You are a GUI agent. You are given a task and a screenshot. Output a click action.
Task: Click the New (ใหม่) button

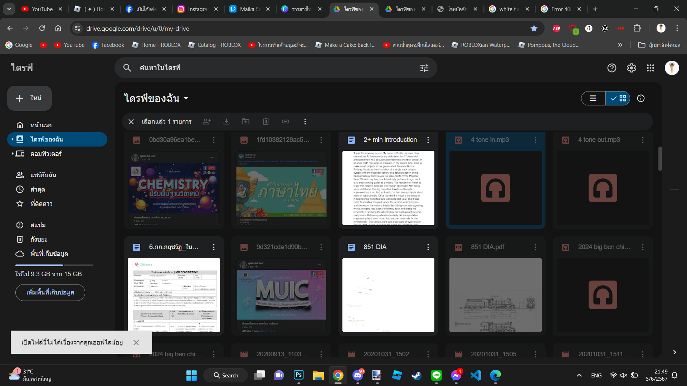[30, 98]
